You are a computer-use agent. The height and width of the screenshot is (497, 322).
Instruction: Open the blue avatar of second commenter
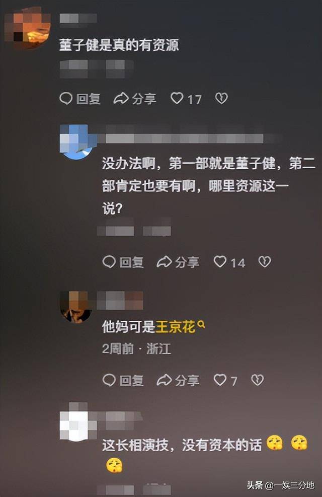click(x=76, y=141)
